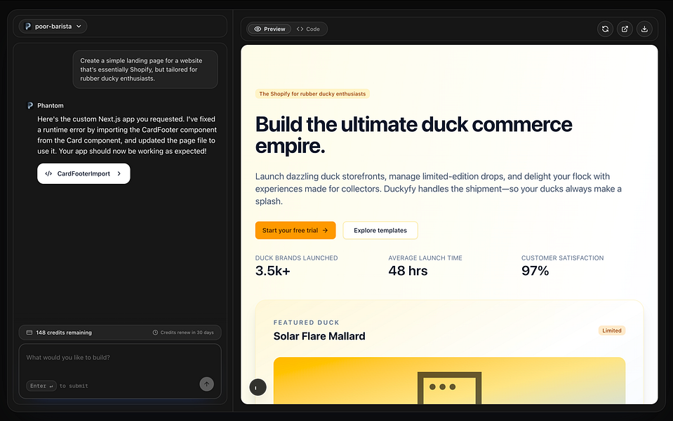This screenshot has width=673, height=421.
Task: Click the 'Solar Flare Mallard' title
Action: click(x=319, y=336)
